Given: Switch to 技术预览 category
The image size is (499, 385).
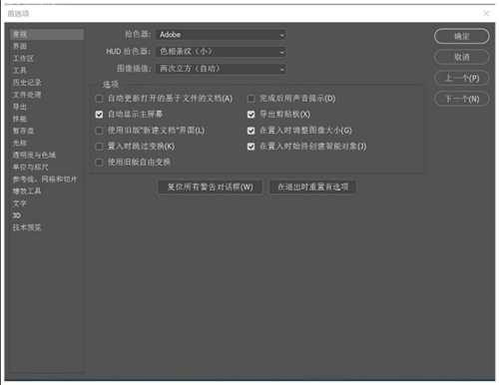Looking at the screenshot, I should coord(27,227).
